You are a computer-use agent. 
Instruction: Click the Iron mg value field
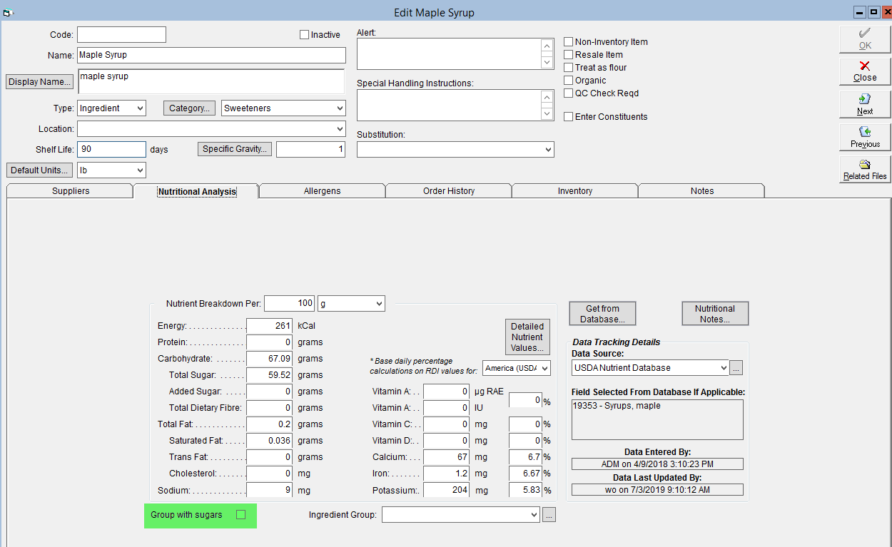447,474
